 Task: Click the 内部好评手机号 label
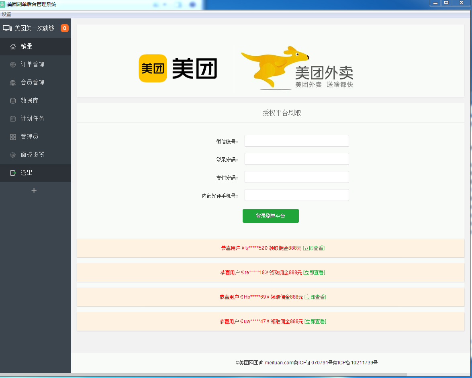[220, 196]
